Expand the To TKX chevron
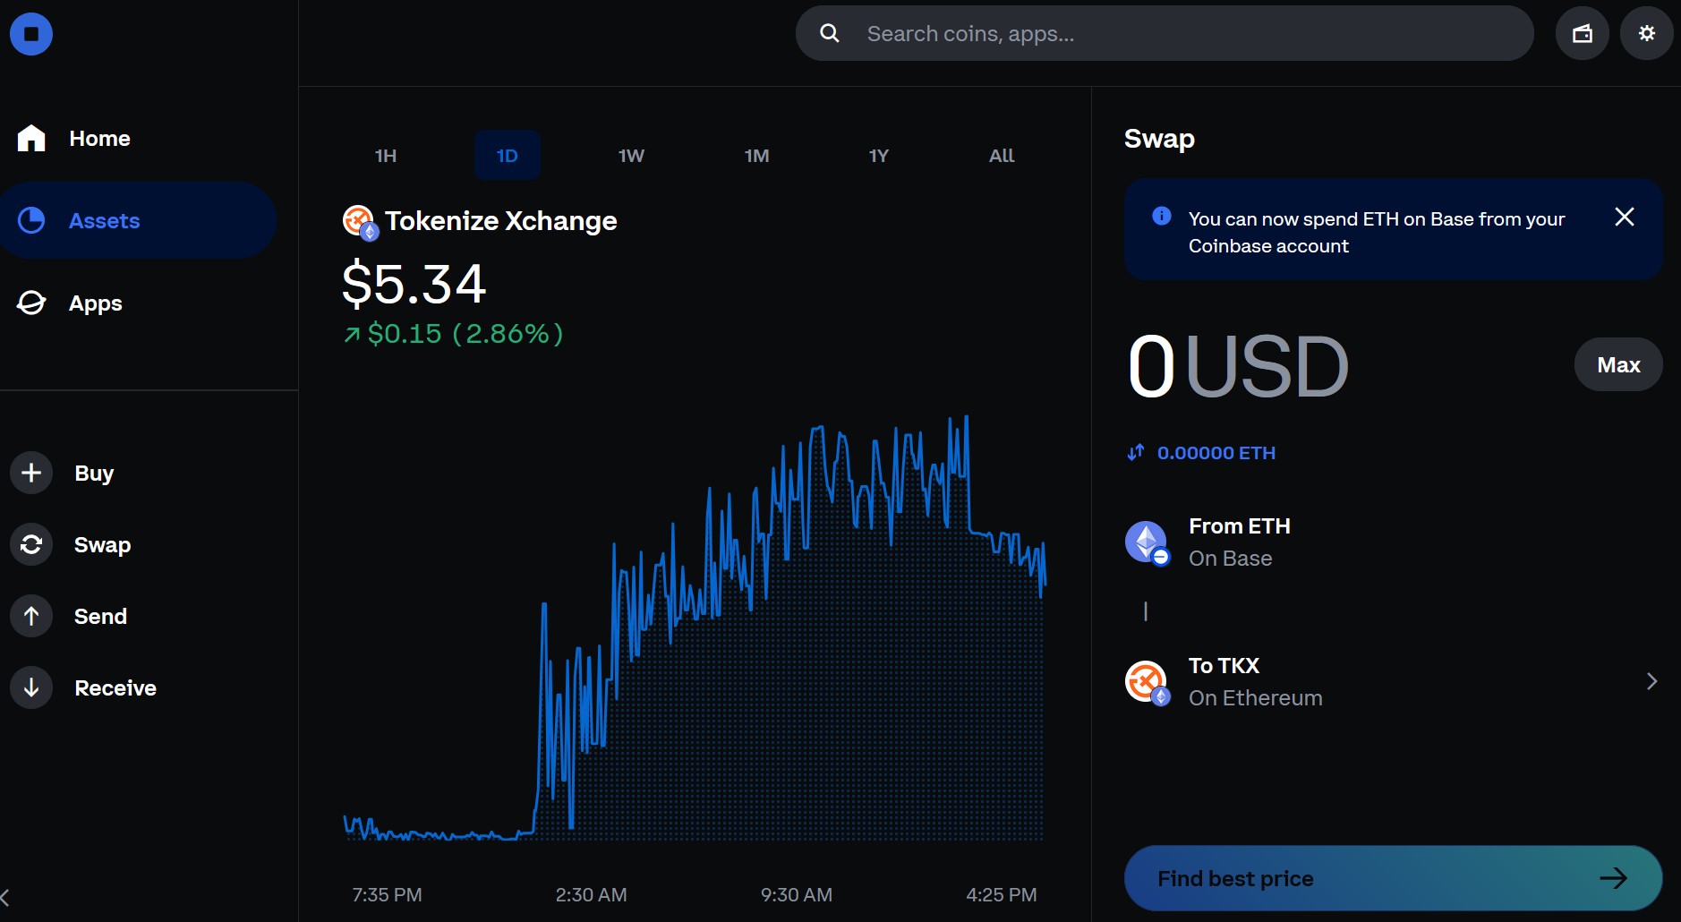 click(x=1651, y=681)
